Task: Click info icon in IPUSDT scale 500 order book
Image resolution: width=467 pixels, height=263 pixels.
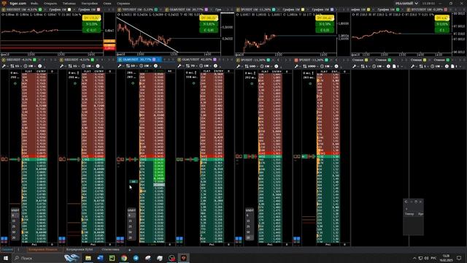Action: [276, 66]
